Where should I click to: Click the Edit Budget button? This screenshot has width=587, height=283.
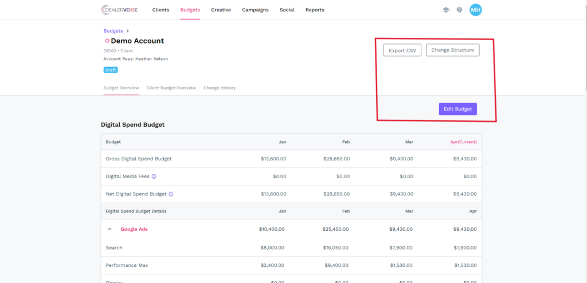[x=457, y=109]
